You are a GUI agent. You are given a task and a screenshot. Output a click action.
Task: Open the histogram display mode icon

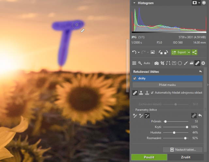[x=195, y=3]
